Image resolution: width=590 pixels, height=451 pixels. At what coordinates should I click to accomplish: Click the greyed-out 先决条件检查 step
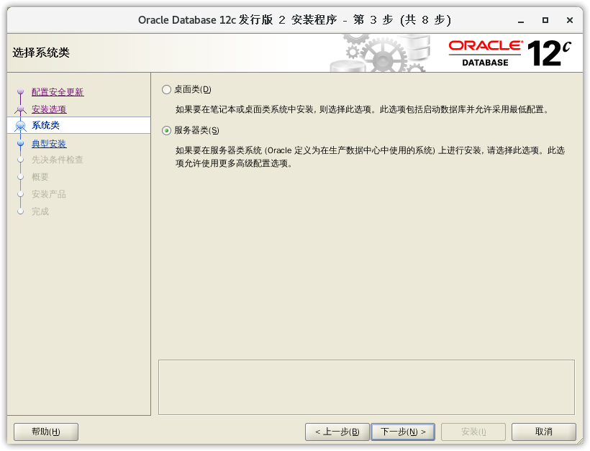click(58, 160)
